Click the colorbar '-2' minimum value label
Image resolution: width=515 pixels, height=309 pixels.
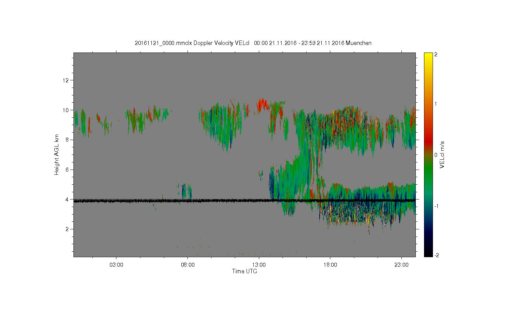point(436,255)
